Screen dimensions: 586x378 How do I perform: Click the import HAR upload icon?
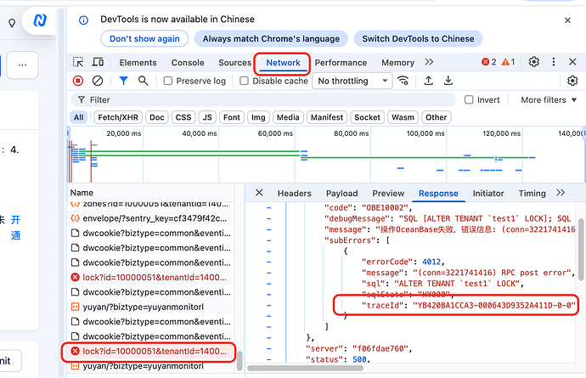coord(428,81)
